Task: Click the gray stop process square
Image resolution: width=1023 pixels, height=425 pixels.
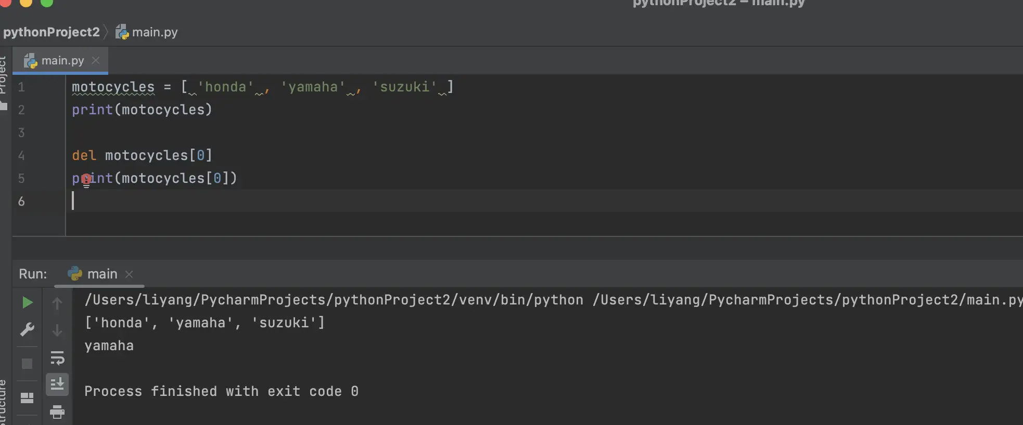Action: tap(27, 364)
